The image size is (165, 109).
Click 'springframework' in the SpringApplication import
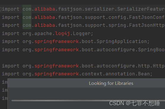click(57, 42)
